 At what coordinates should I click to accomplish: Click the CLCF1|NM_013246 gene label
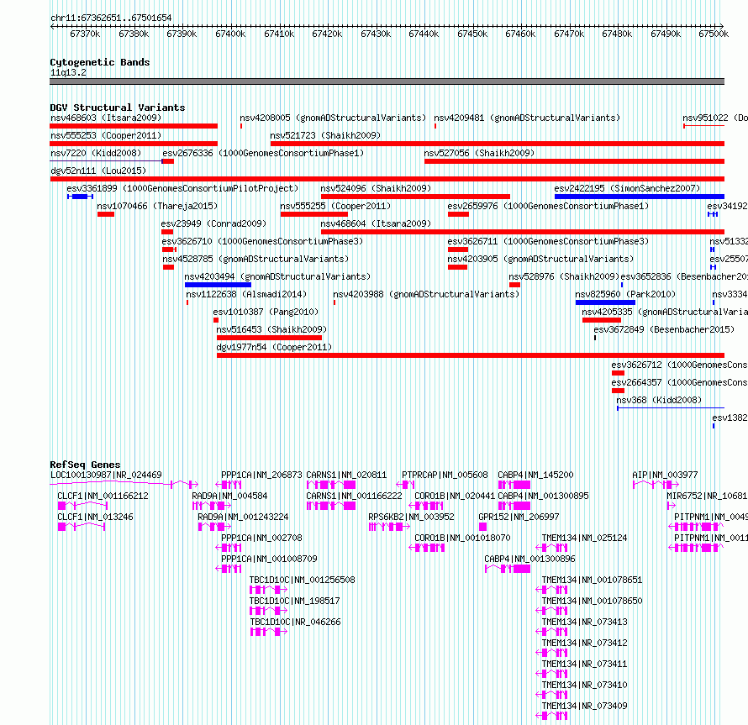click(x=96, y=517)
